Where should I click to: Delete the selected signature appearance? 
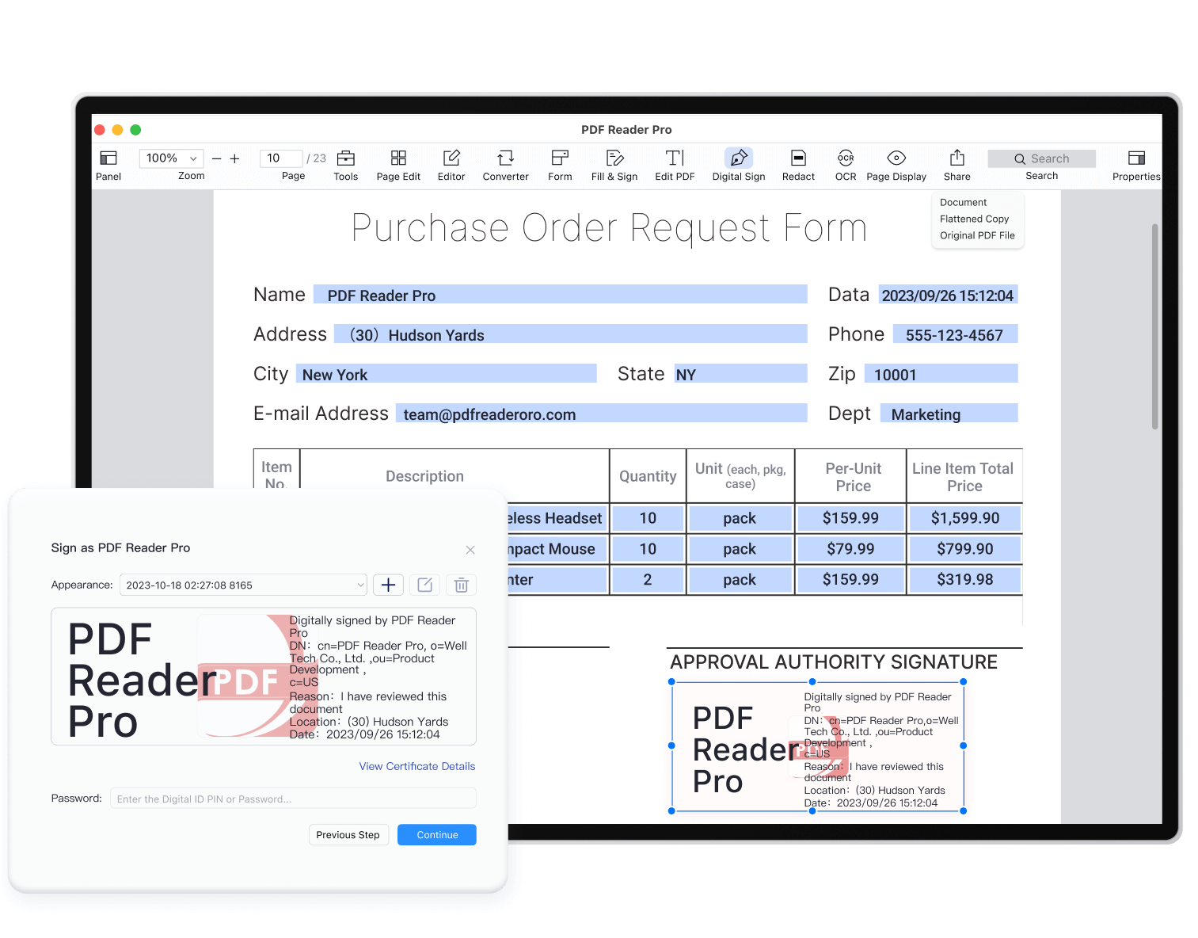[x=461, y=585]
